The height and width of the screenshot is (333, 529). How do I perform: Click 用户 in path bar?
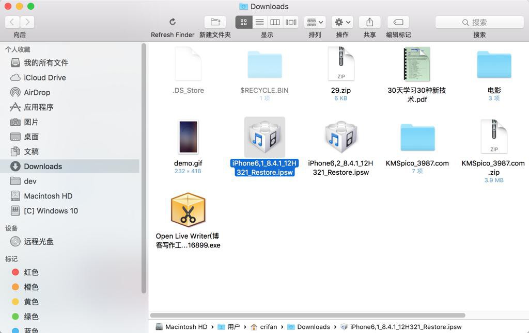(229, 327)
